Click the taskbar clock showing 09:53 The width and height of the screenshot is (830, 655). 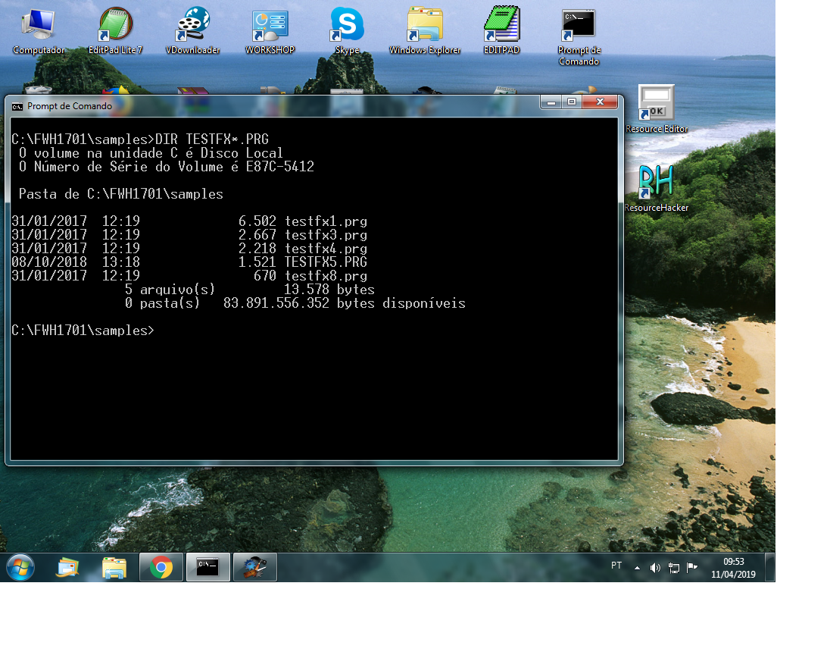tap(733, 568)
